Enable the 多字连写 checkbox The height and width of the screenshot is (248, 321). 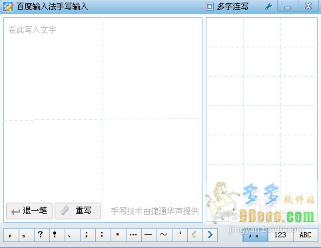[x=209, y=7]
